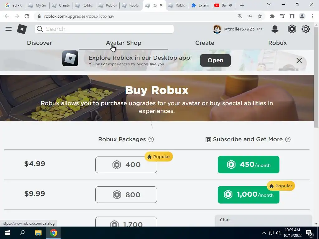The width and height of the screenshot is (319, 239).
Task: Go to the Avatar Shop tab
Action: tap(123, 43)
